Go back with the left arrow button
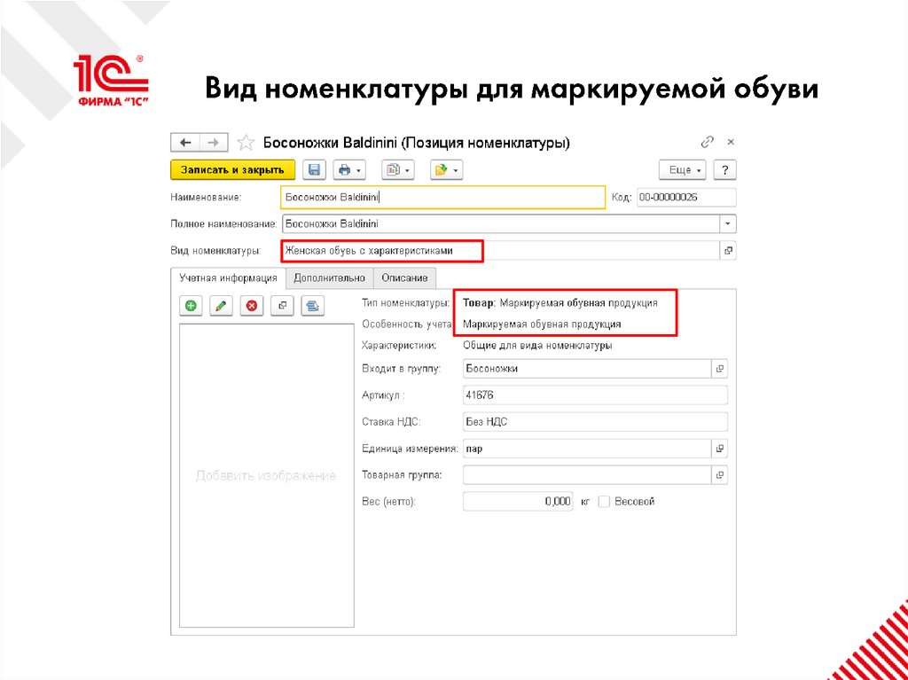 coord(185,143)
